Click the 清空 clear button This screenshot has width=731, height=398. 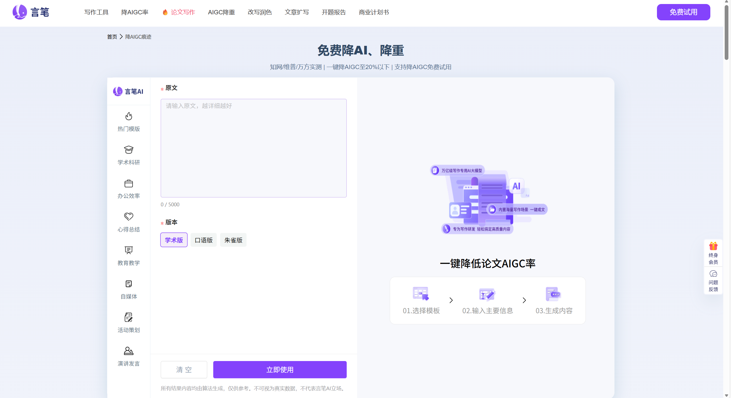coord(184,370)
